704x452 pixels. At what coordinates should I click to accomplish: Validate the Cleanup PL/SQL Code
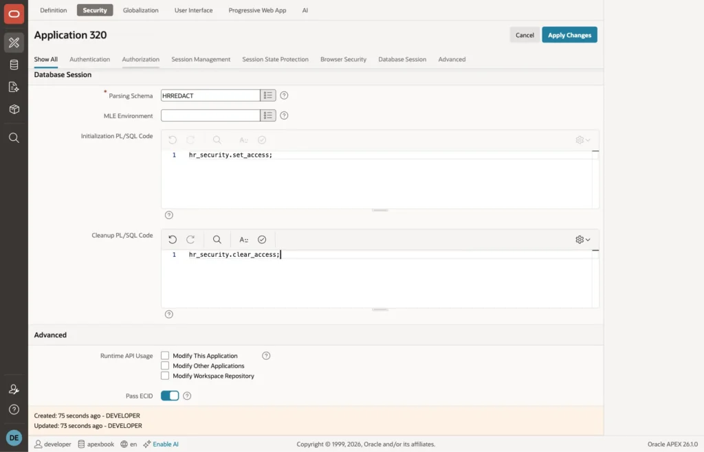(x=262, y=240)
